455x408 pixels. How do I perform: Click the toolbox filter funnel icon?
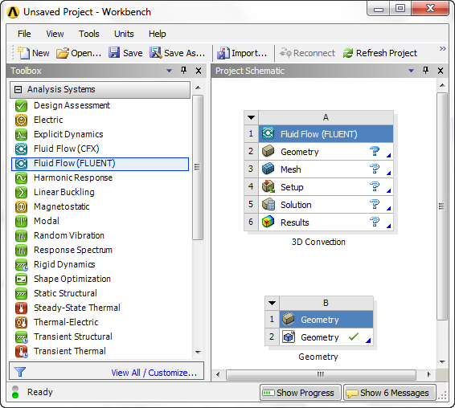coord(20,372)
